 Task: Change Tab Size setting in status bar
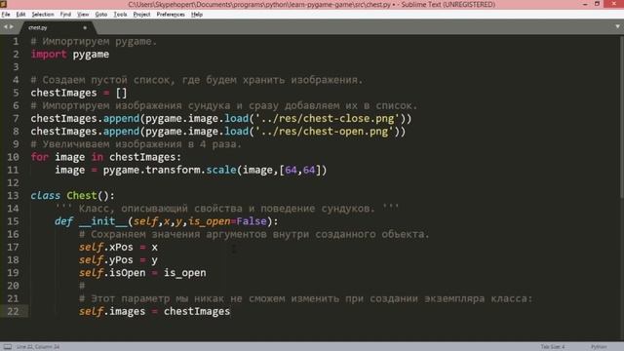tap(553, 347)
